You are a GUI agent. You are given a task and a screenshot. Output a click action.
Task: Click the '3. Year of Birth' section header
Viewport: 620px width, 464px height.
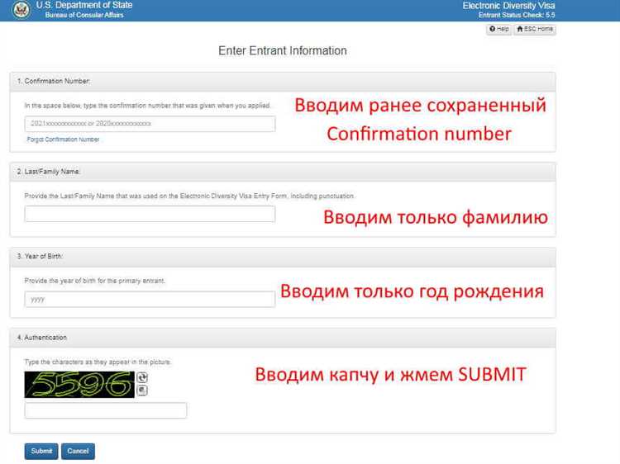40,257
